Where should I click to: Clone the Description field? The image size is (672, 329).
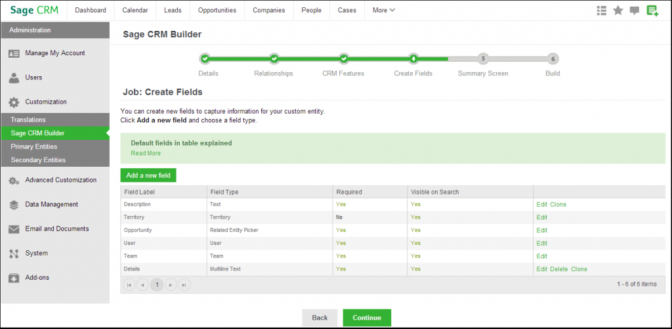(558, 204)
